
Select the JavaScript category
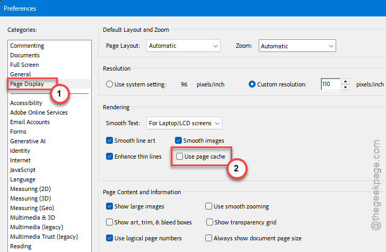(23, 170)
